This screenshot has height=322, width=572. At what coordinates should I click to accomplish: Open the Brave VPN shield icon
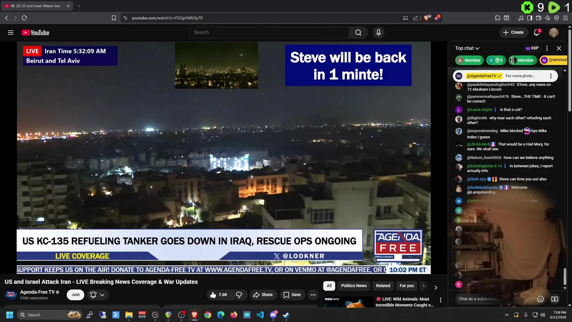(556, 18)
